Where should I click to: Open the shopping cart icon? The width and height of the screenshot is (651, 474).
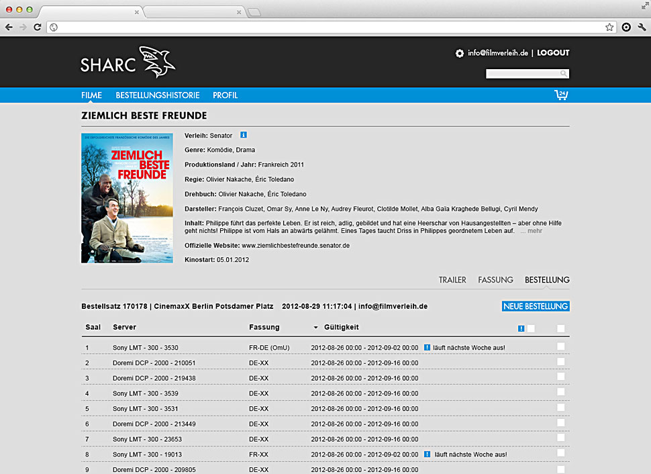click(561, 95)
